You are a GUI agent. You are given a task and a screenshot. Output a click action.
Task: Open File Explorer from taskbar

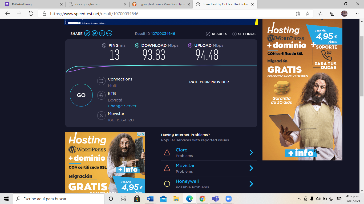click(x=176, y=199)
